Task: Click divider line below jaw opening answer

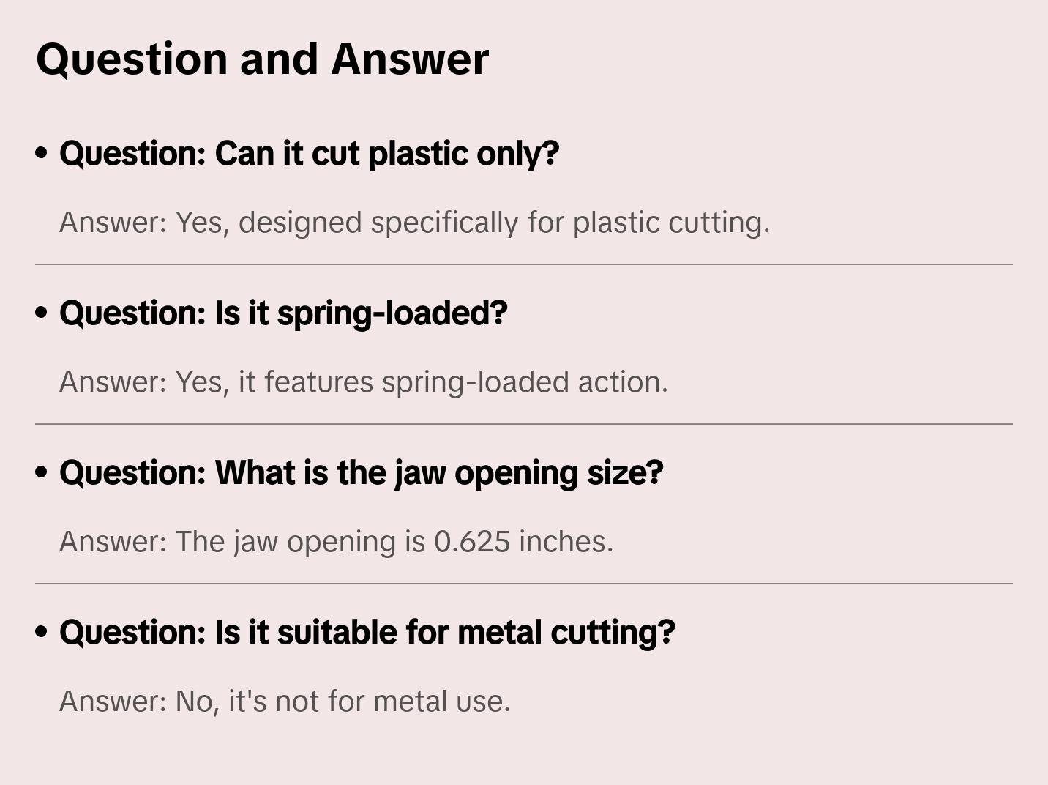Action: (524, 584)
